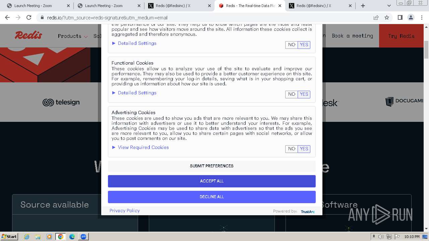
Task: Set performance cookies to NO
Action: [292, 45]
